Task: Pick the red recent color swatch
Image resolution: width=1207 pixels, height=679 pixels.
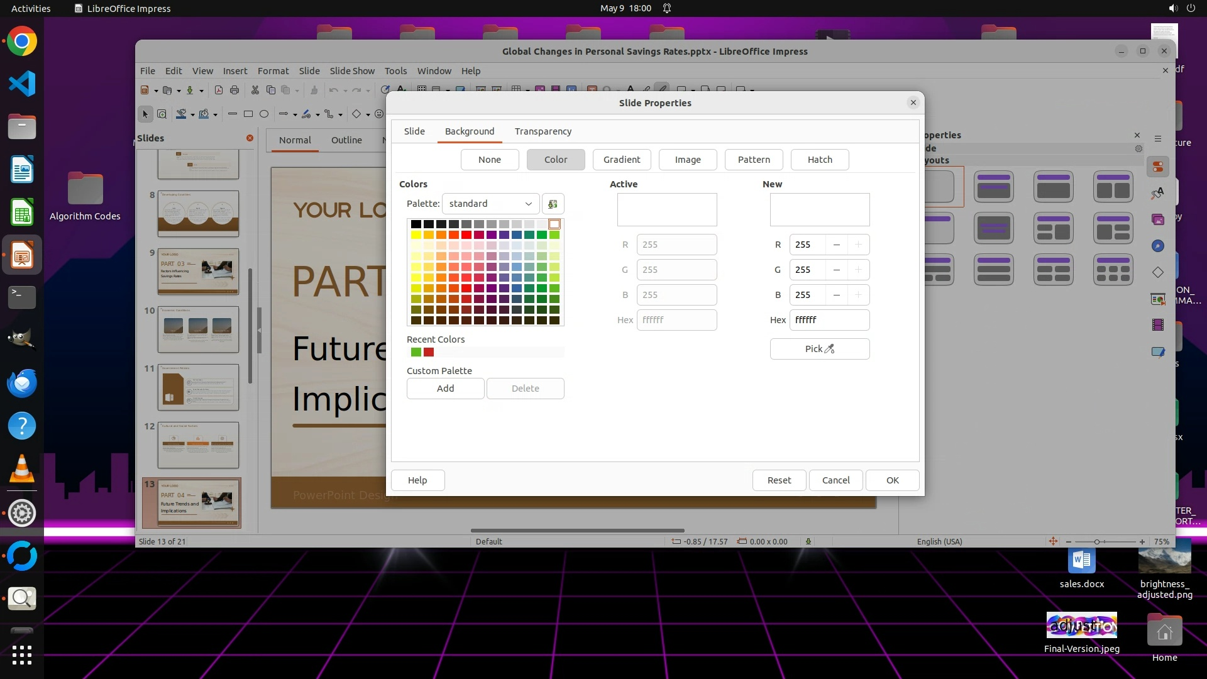Action: [429, 352]
